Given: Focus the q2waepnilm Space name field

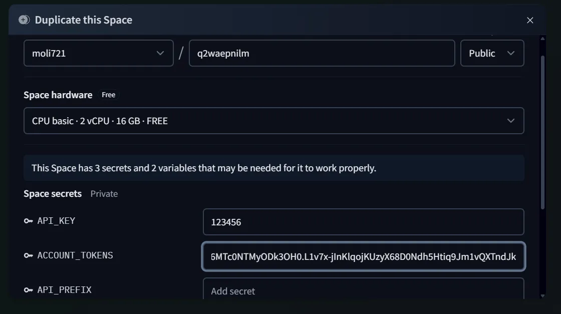Looking at the screenshot, I should tap(322, 53).
